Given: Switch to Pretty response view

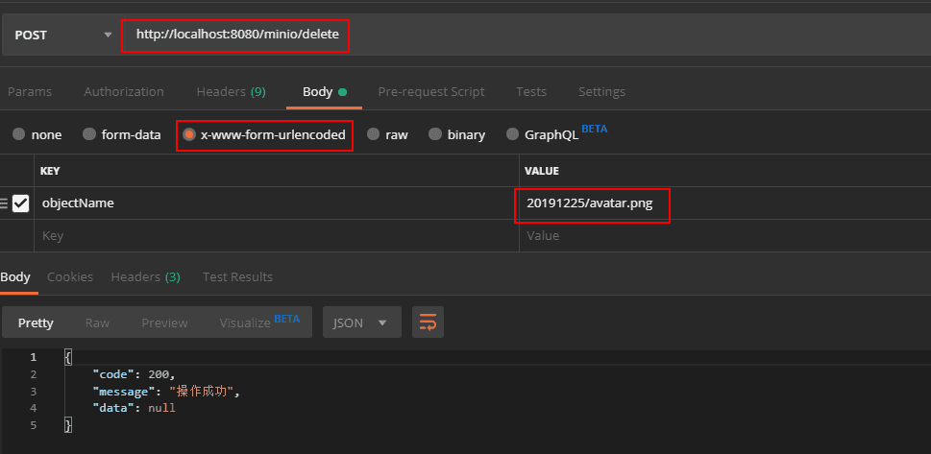Looking at the screenshot, I should [x=36, y=323].
